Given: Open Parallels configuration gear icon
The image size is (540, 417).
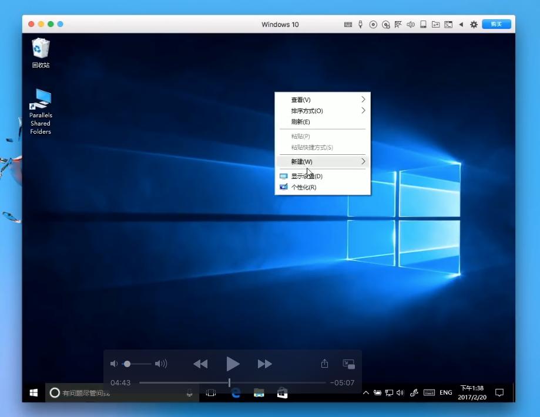Looking at the screenshot, I should (x=474, y=25).
